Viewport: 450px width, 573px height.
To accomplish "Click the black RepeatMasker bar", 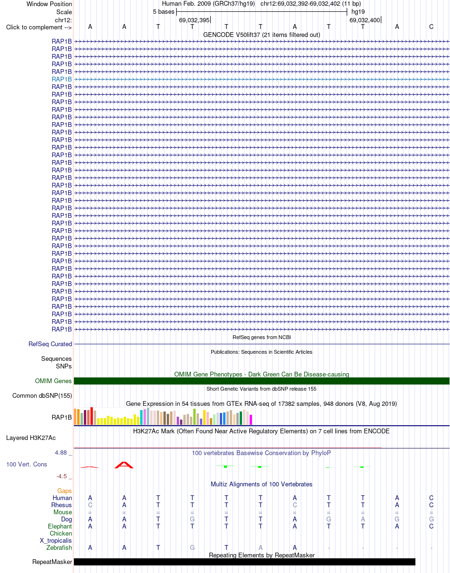I will (244, 562).
